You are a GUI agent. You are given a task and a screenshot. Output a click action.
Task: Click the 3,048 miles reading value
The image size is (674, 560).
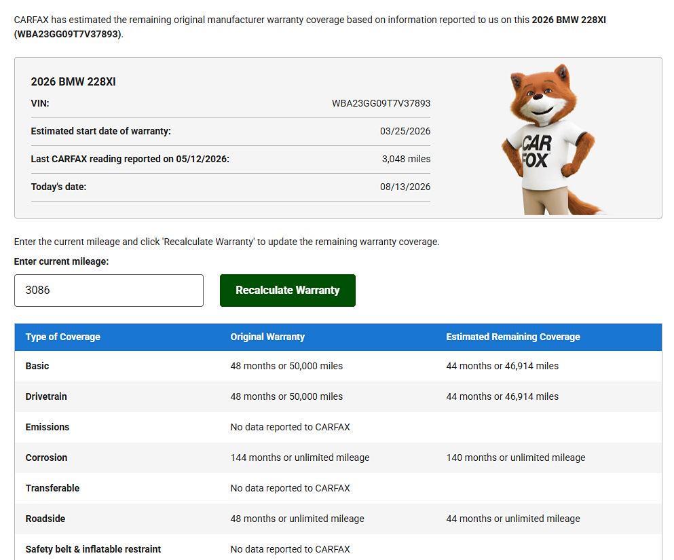[x=406, y=159]
